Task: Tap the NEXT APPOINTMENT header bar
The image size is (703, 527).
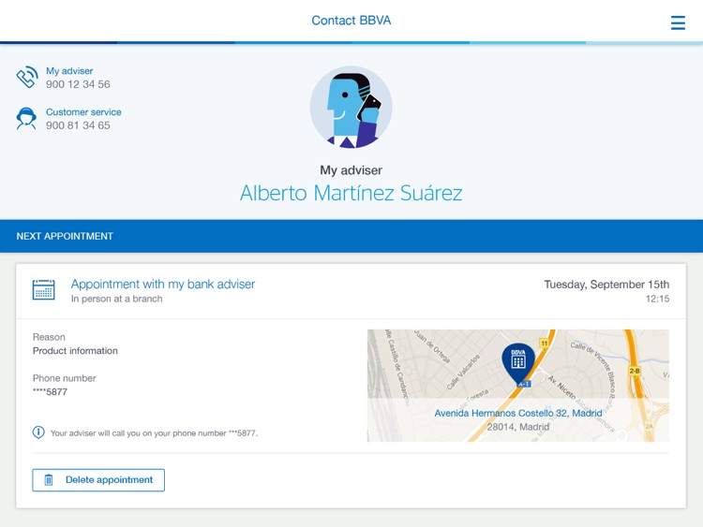Action: 351,236
